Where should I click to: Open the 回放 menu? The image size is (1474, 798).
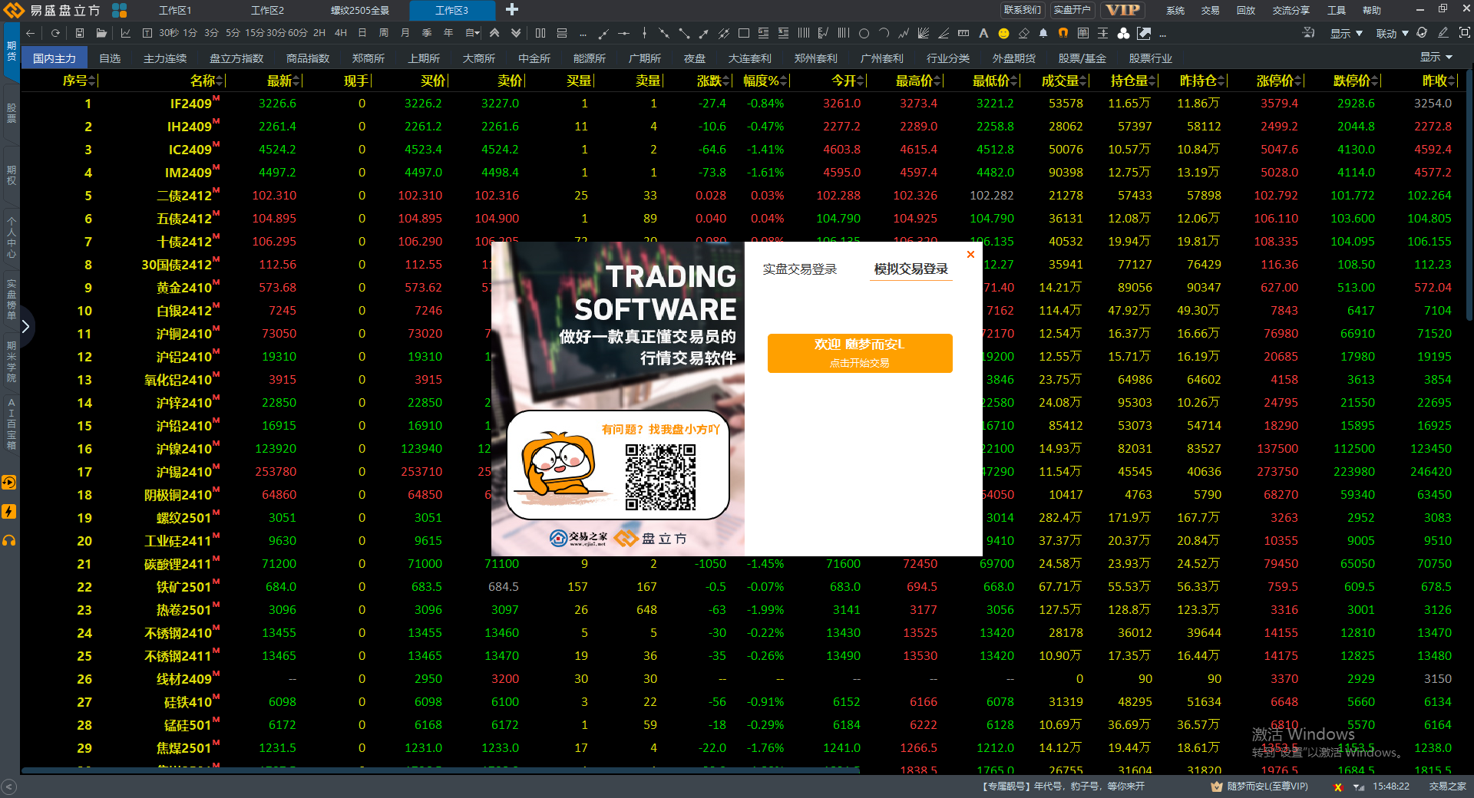1246,10
